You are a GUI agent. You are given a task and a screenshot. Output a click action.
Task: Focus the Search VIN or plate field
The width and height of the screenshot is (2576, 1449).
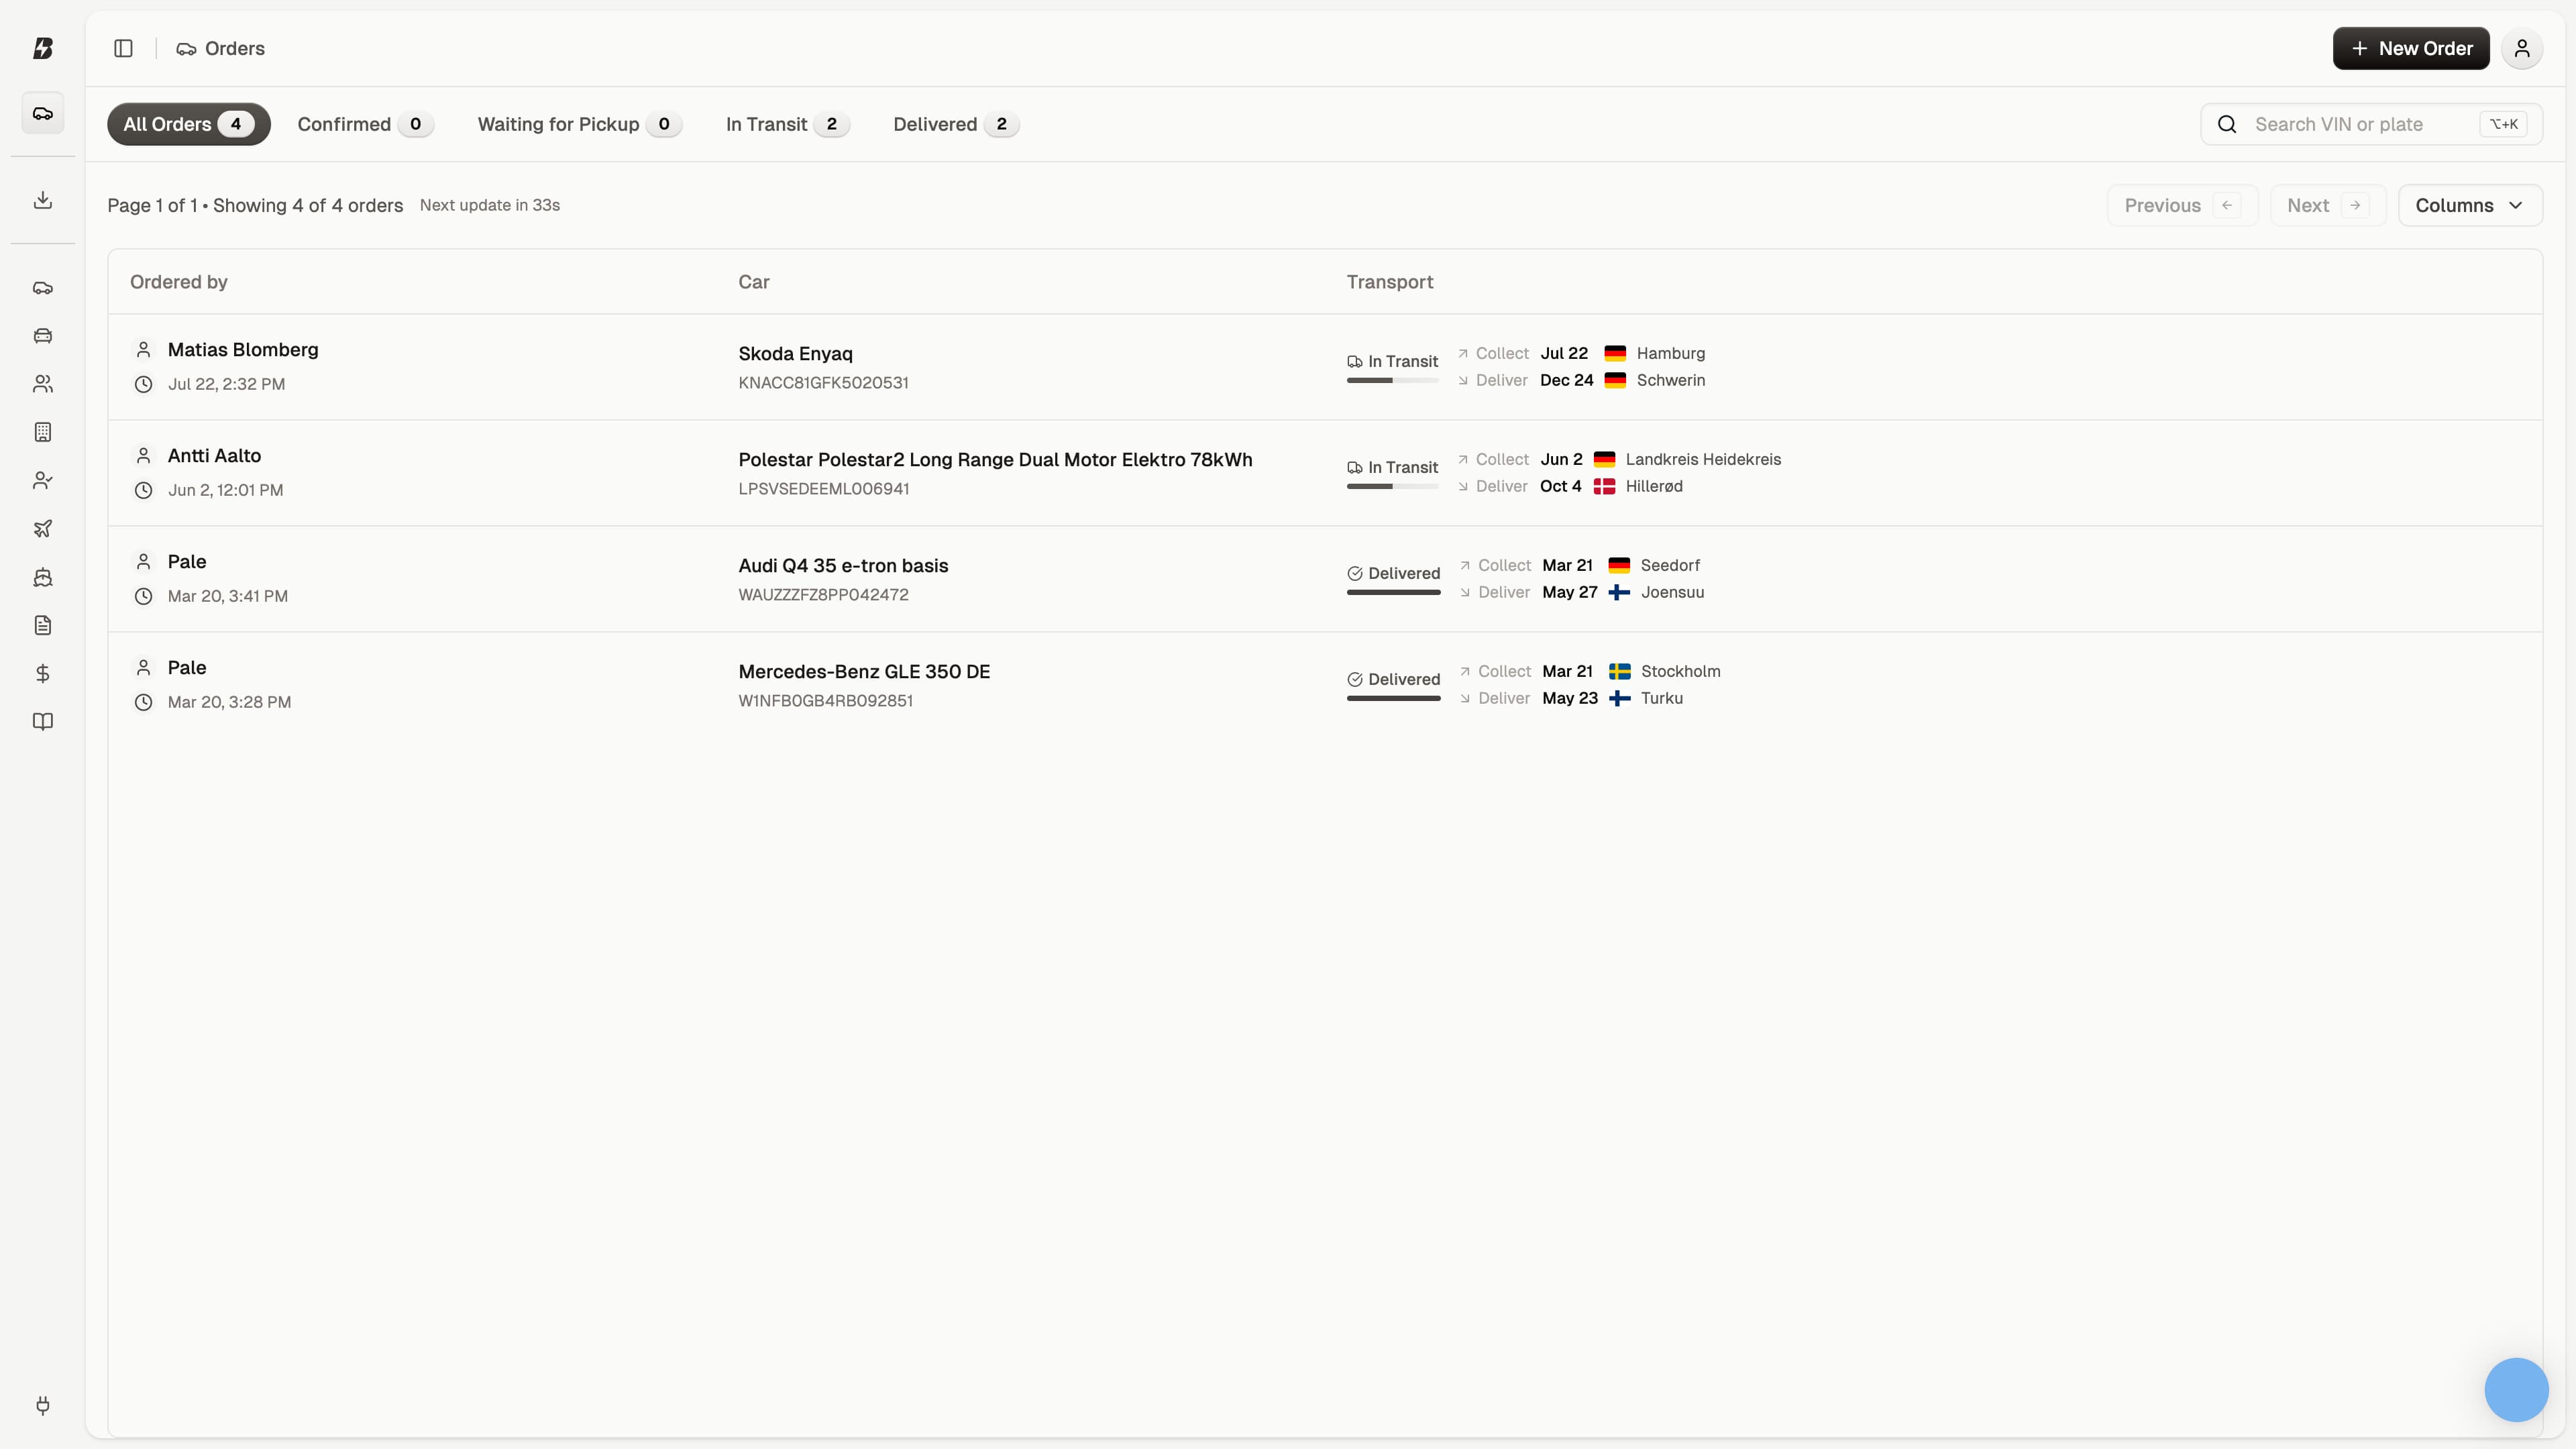pyautogui.click(x=2360, y=124)
